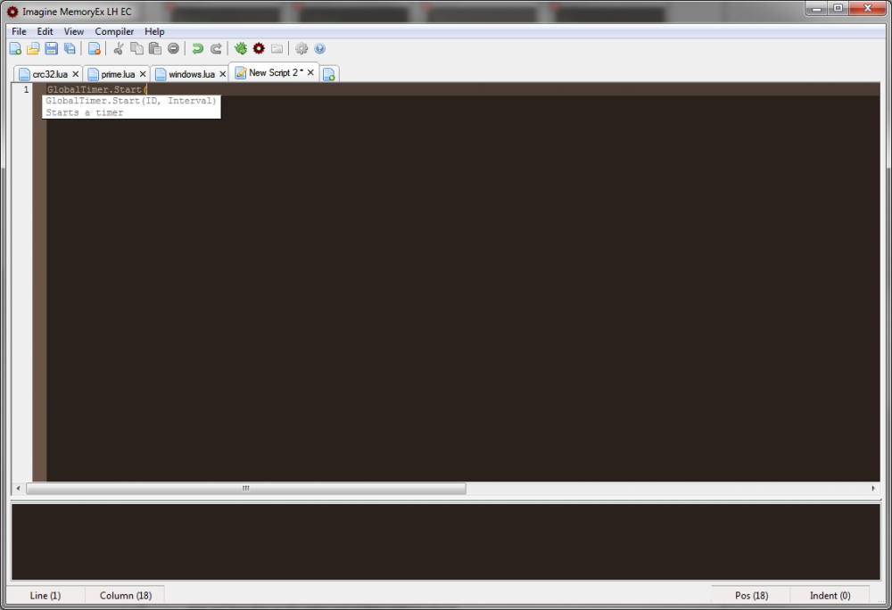Click the Paste clipboard icon

(154, 49)
